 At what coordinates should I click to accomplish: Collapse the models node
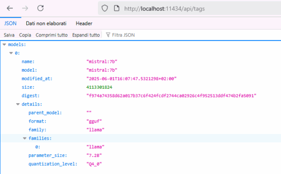click(x=4, y=44)
